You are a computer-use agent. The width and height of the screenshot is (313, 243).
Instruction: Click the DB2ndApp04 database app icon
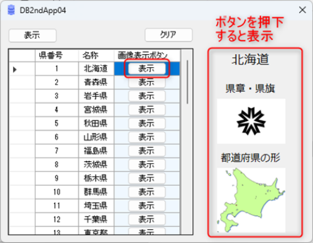point(11,10)
